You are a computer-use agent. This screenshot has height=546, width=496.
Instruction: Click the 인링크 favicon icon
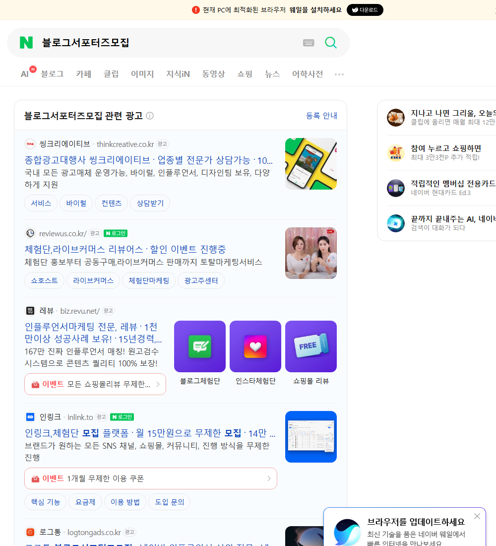tap(30, 417)
